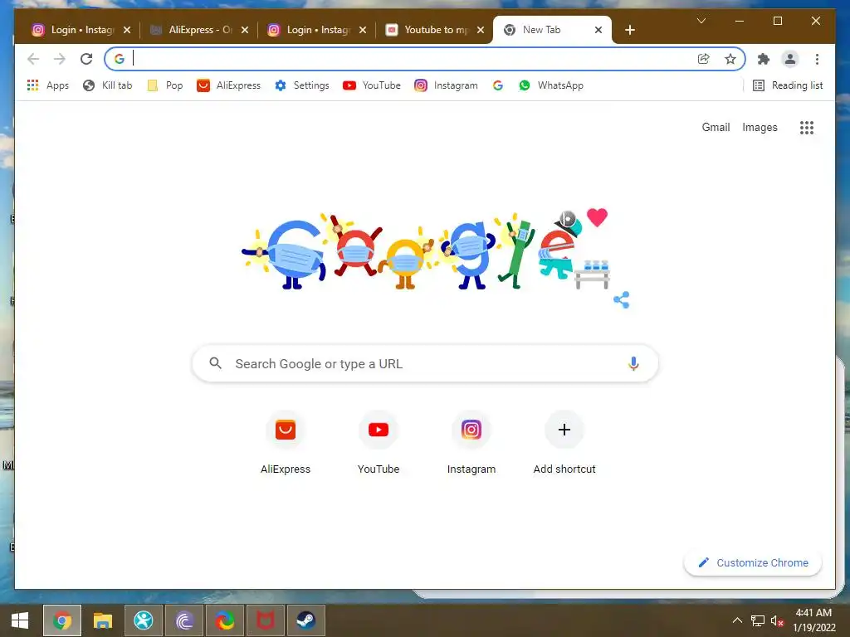Open the network tray icon
Screen dimensions: 850x637
tap(757, 620)
